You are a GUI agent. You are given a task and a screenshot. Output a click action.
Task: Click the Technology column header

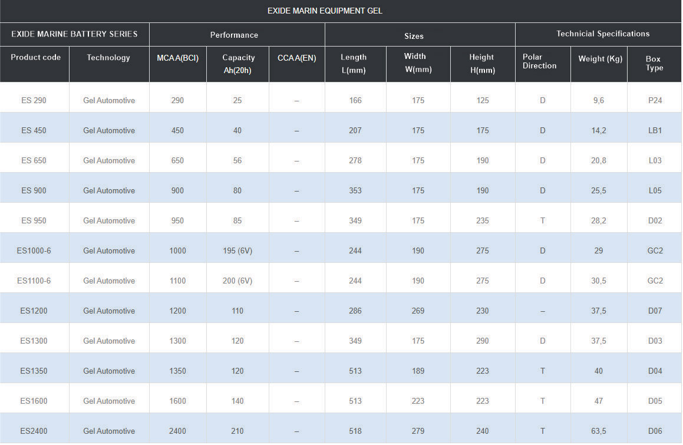click(108, 57)
